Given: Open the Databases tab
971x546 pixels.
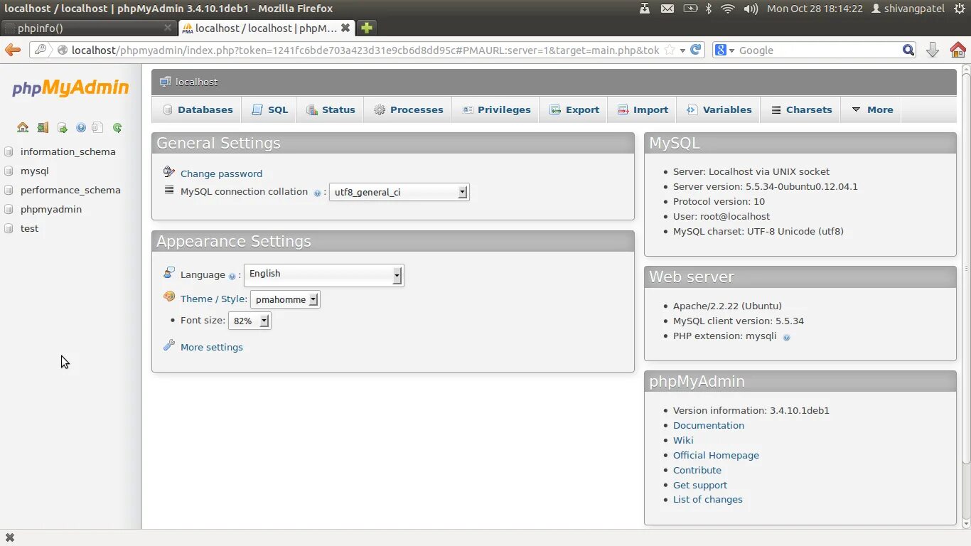Looking at the screenshot, I should click(198, 109).
